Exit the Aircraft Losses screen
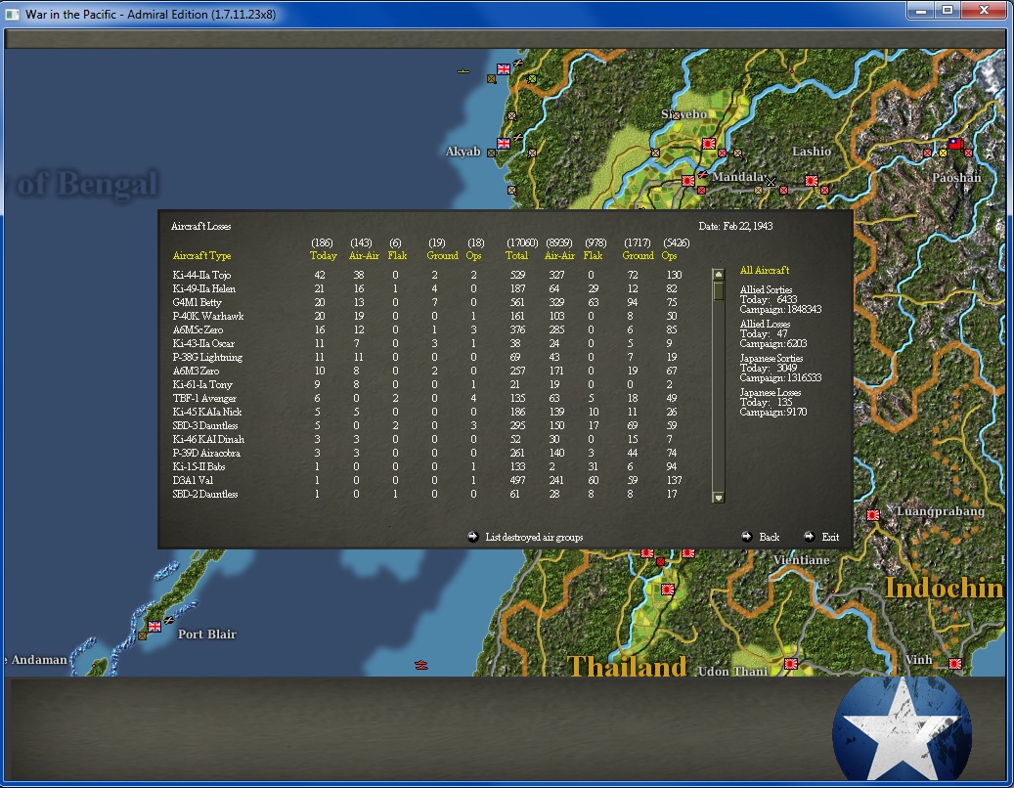Screen dimensions: 1014x788 click(830, 537)
